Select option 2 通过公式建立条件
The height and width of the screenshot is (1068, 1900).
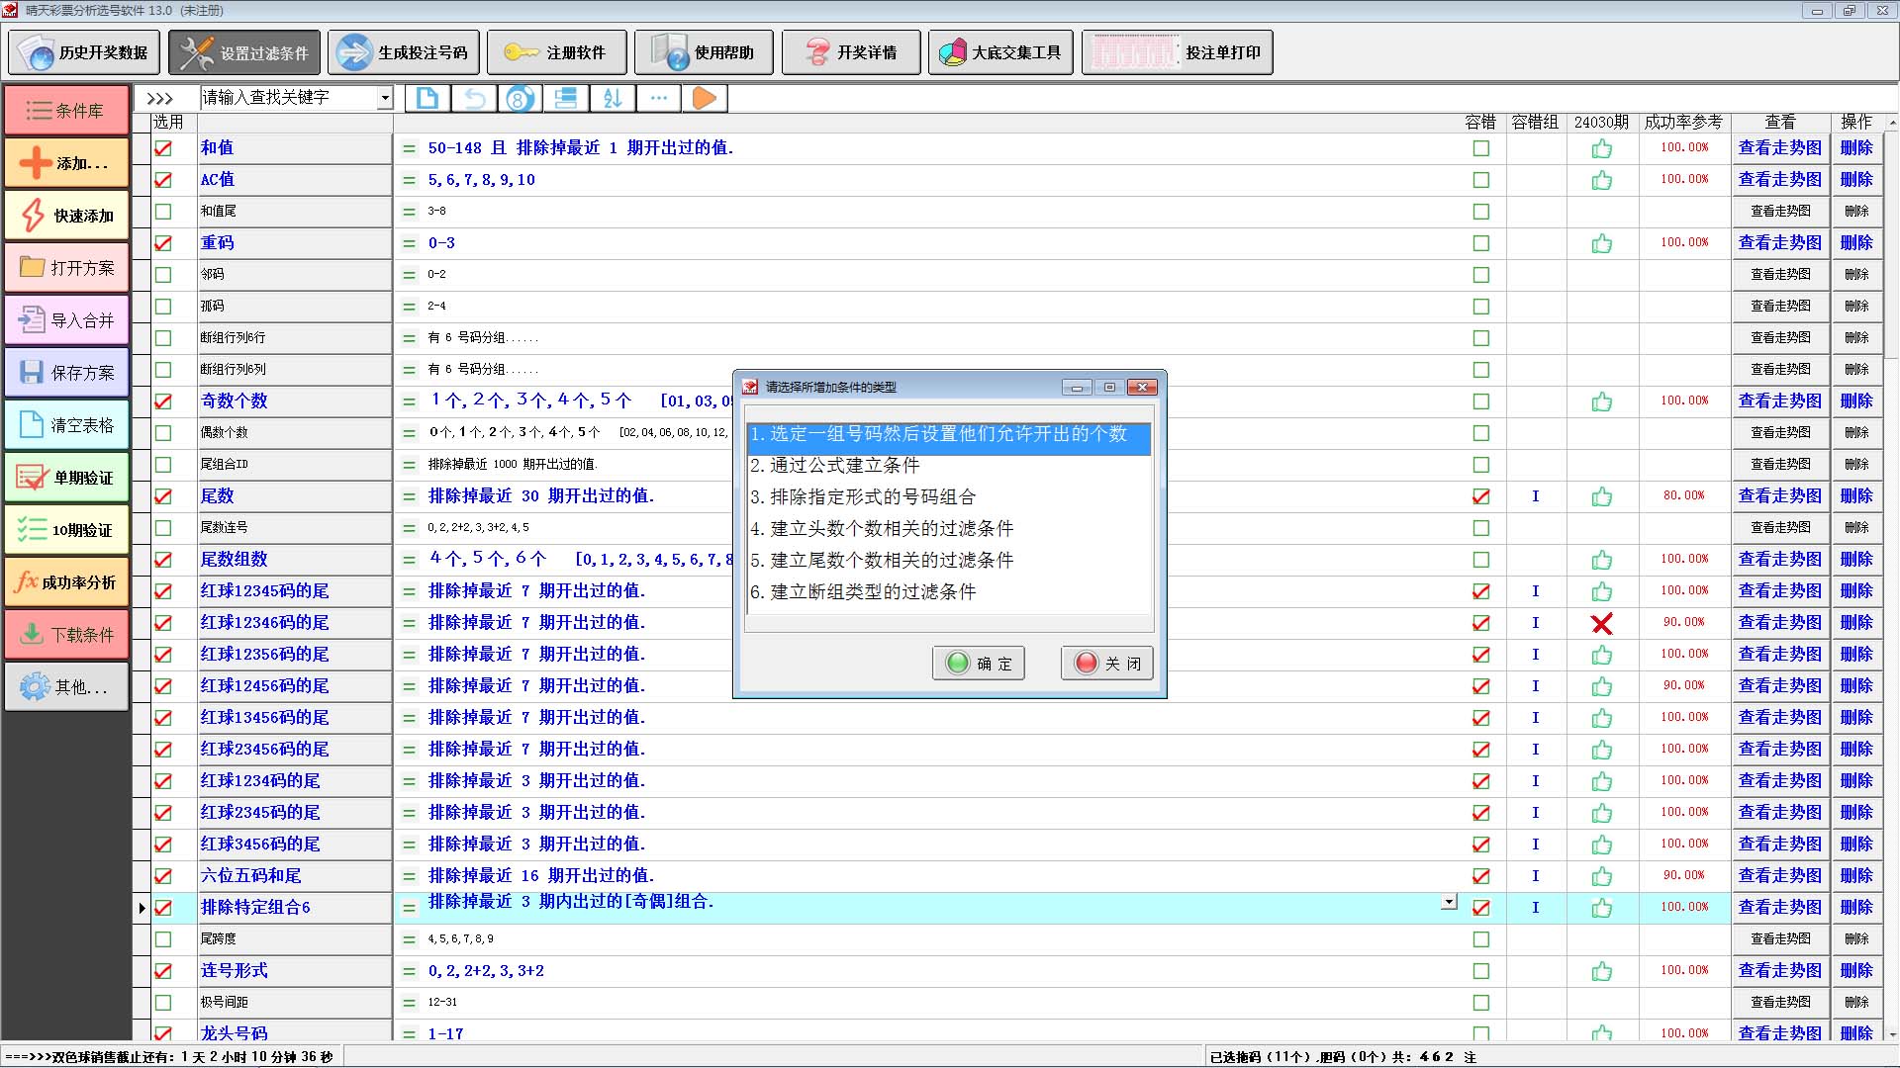tap(834, 465)
